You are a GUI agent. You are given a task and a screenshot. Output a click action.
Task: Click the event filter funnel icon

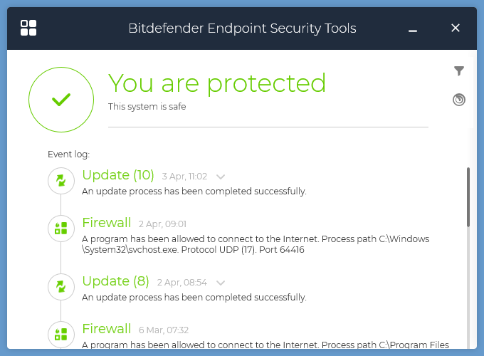(459, 70)
